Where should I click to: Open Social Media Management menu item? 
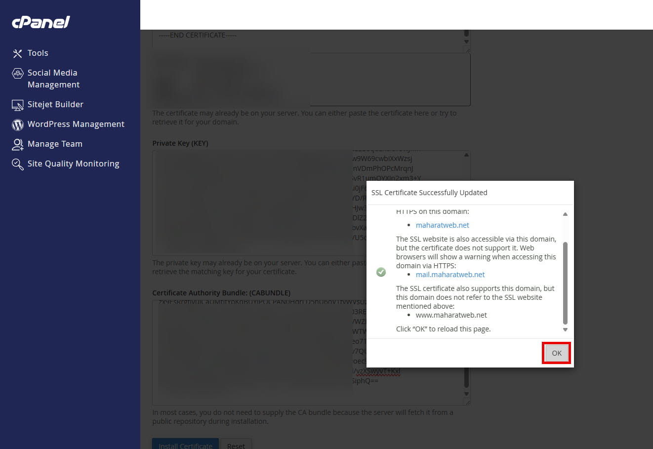tap(52, 79)
